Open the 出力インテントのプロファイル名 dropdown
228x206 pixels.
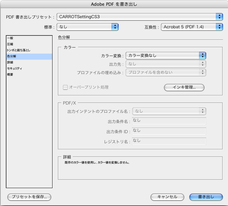coord(169,111)
